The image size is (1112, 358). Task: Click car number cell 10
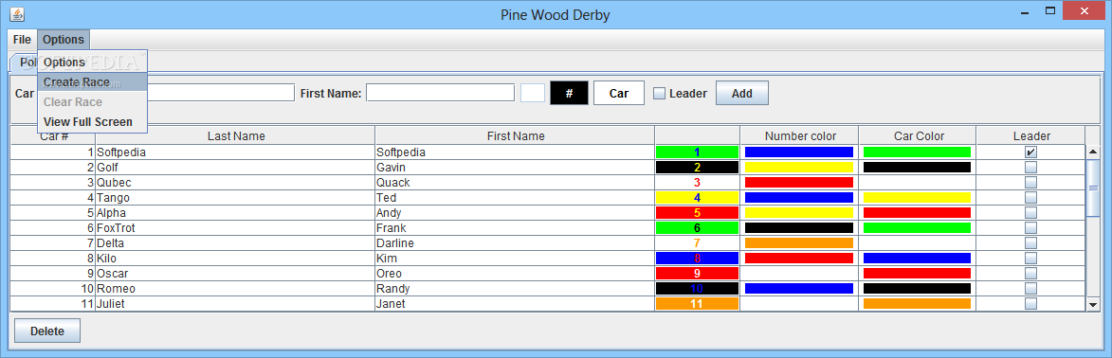[x=53, y=288]
